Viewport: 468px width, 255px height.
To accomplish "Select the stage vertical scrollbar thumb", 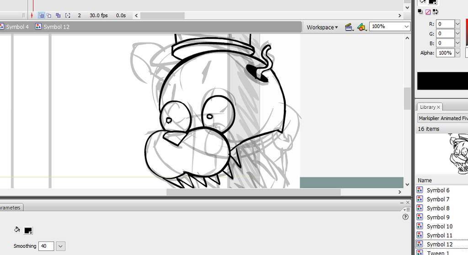I will point(407,99).
